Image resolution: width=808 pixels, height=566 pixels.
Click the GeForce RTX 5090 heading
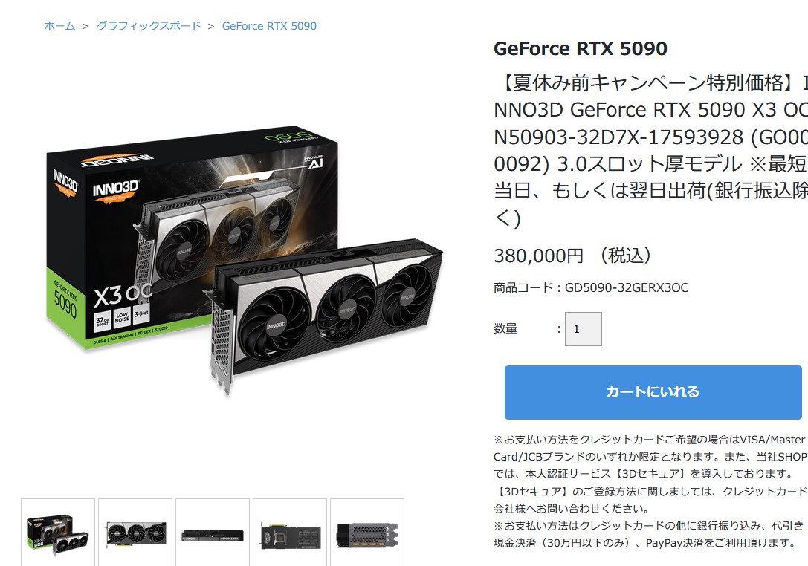click(581, 48)
